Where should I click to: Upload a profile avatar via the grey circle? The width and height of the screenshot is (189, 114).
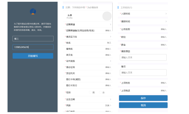point(107,16)
